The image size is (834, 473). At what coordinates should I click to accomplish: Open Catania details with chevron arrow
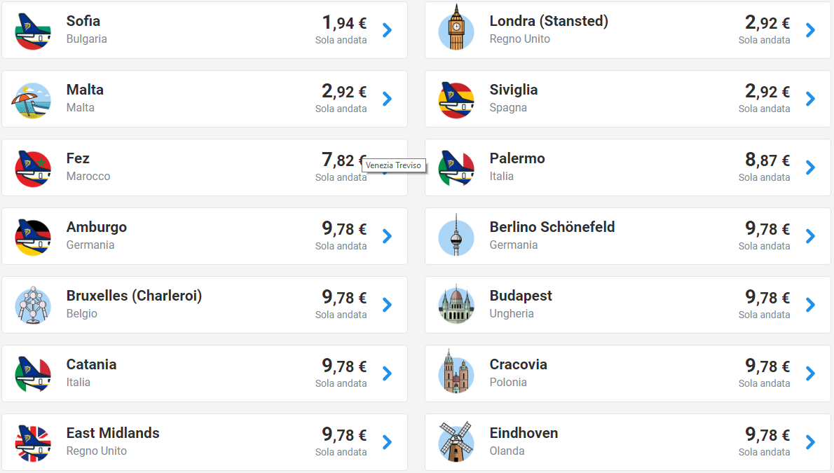pos(387,373)
